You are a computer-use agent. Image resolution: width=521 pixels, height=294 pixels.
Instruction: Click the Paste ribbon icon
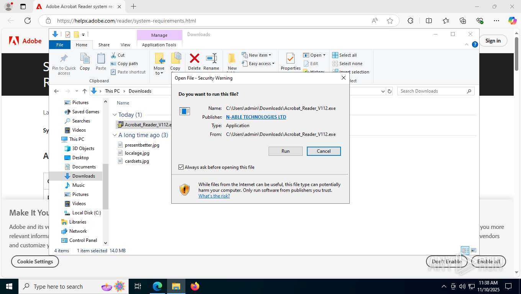coord(101,62)
